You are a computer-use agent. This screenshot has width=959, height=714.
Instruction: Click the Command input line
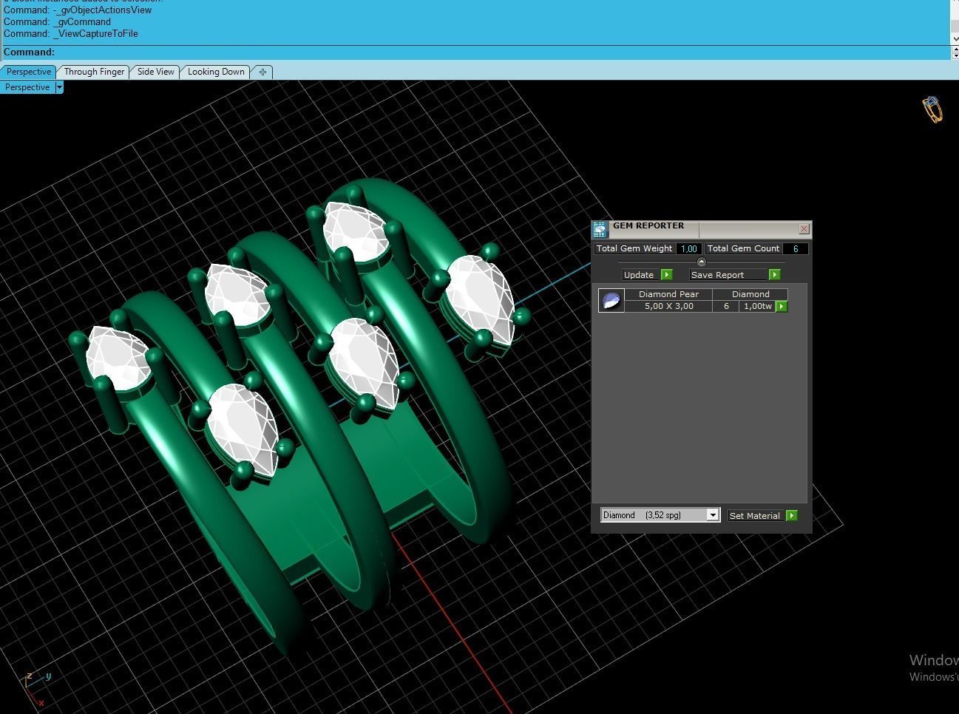(x=475, y=52)
